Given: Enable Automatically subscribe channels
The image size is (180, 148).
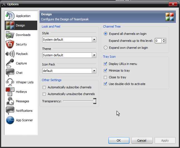Looking at the screenshot, I should pyautogui.click(x=44, y=87).
